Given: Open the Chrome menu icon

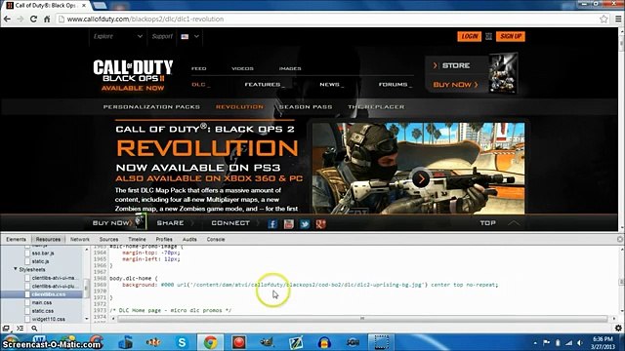Looking at the screenshot, I should 618,19.
